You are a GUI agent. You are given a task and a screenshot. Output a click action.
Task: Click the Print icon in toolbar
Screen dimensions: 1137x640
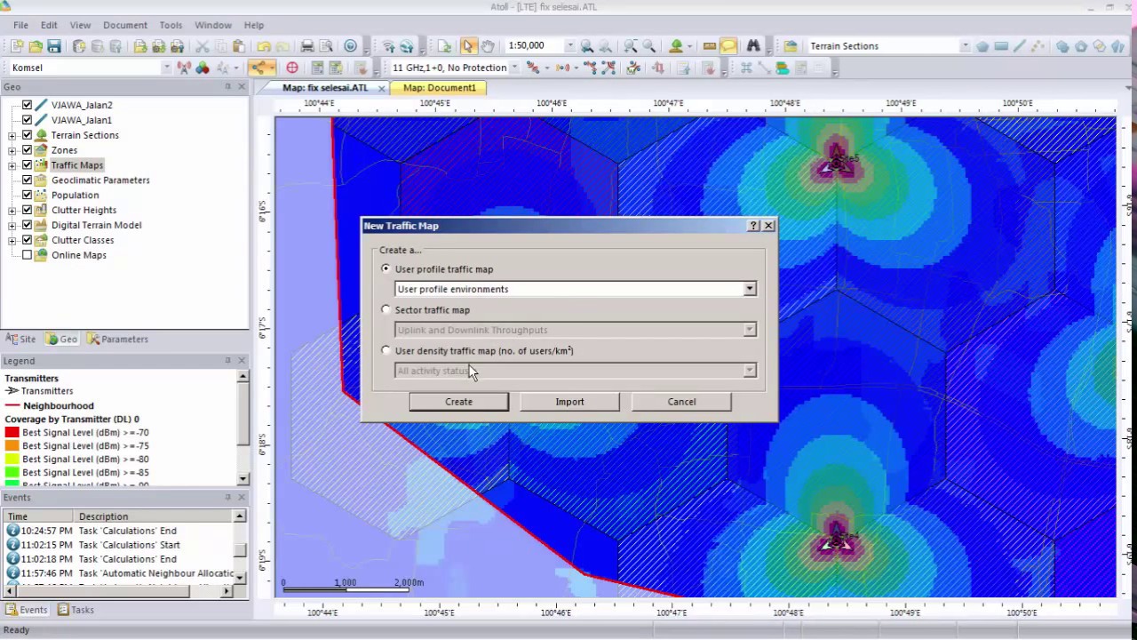point(307,46)
